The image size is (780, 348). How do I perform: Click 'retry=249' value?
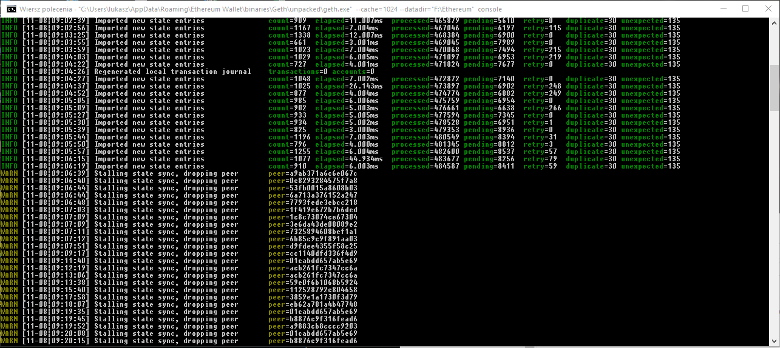(543, 93)
